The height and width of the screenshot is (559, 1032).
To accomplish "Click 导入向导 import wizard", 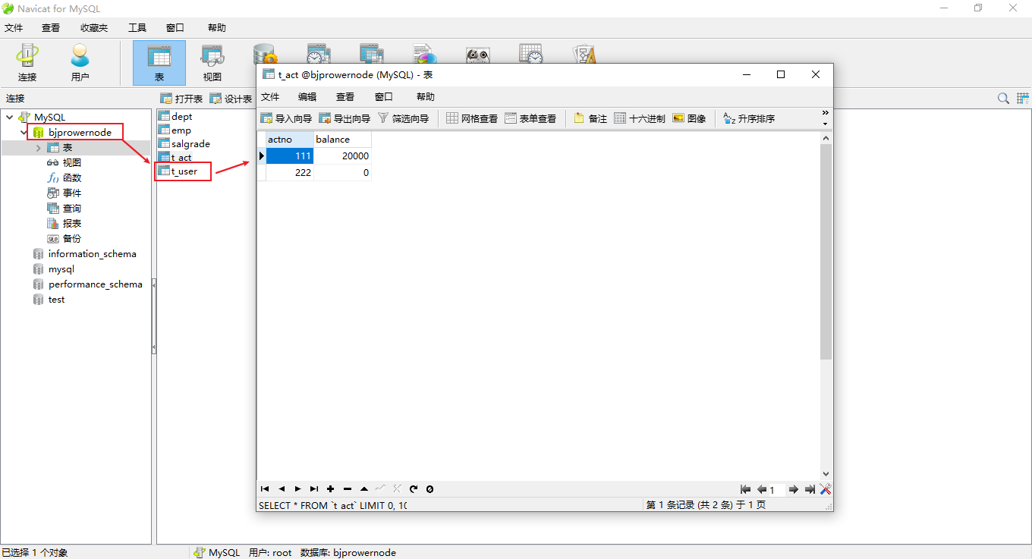I will pyautogui.click(x=286, y=118).
